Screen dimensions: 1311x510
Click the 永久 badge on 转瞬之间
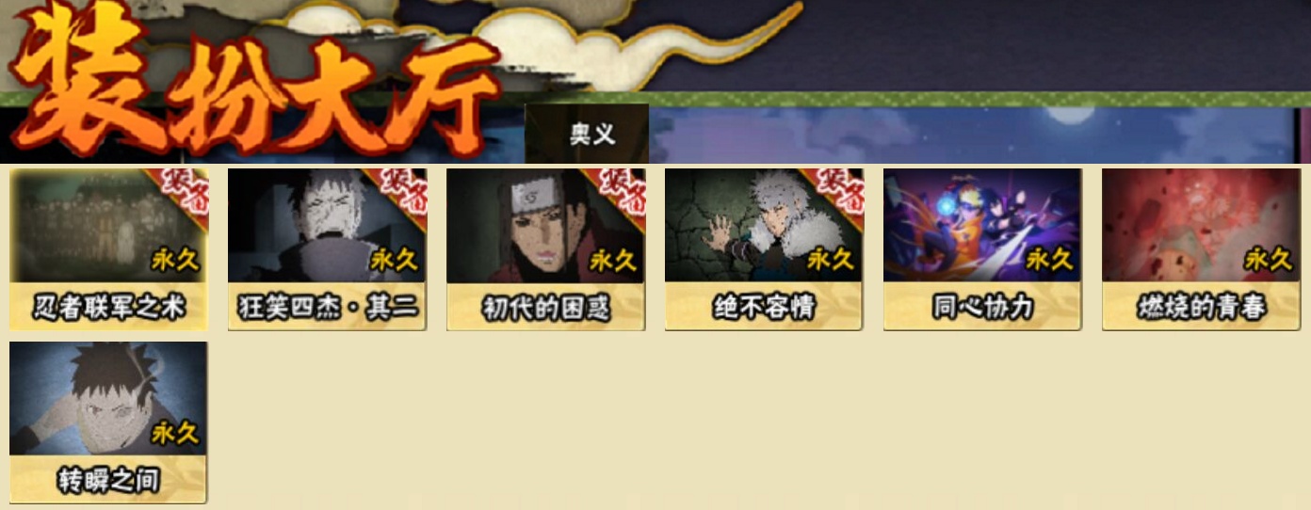click(176, 433)
